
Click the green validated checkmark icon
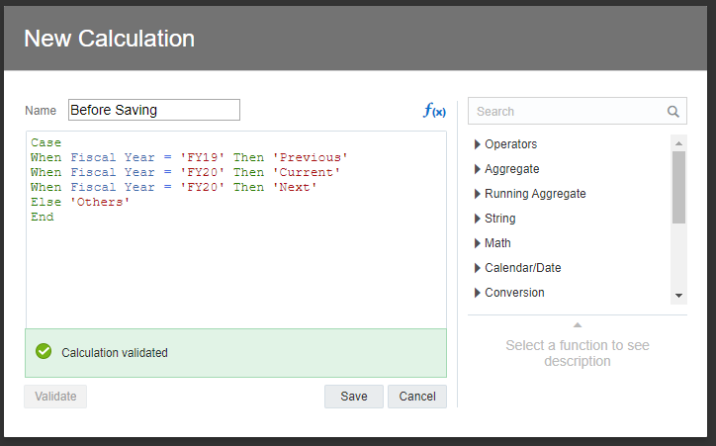(x=44, y=351)
